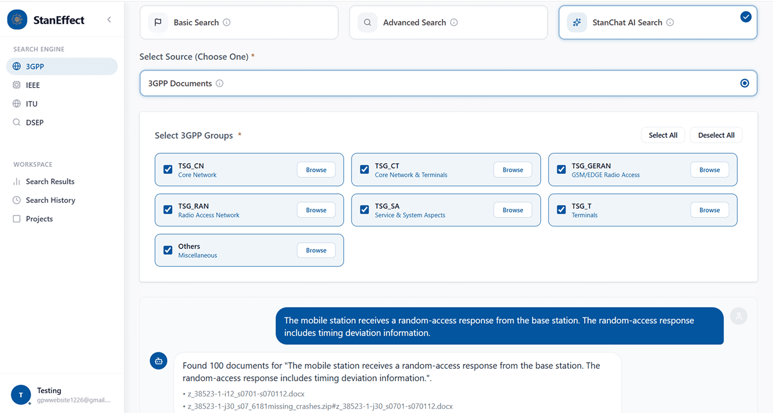Click the ITU globe icon

[17, 104]
